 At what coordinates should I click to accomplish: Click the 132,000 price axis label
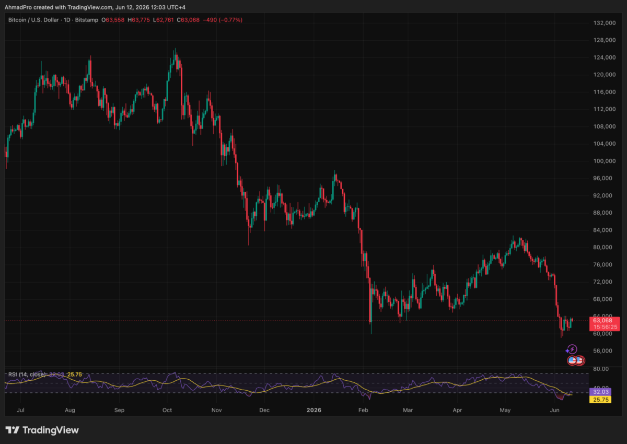[x=603, y=23]
